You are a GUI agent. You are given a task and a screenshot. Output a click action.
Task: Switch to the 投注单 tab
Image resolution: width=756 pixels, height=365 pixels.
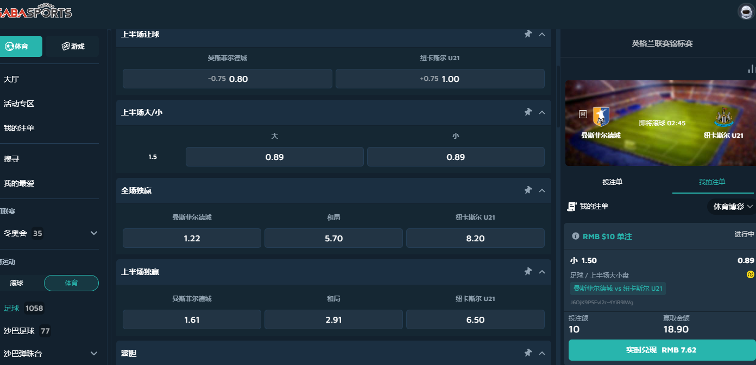[x=612, y=182]
